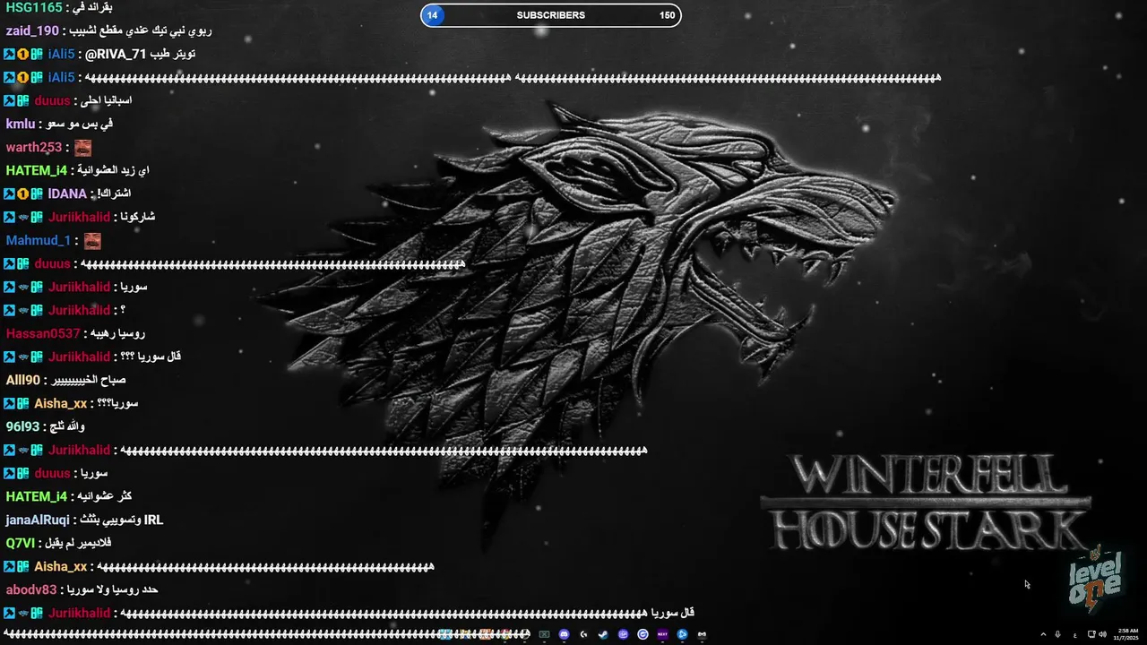This screenshot has width=1147, height=645.
Task: Open the blue play-arrow taskbar app
Action: click(682, 634)
